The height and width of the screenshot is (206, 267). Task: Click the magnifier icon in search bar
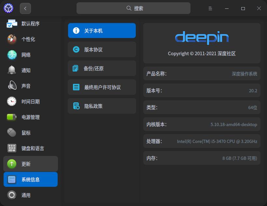pos(129,8)
